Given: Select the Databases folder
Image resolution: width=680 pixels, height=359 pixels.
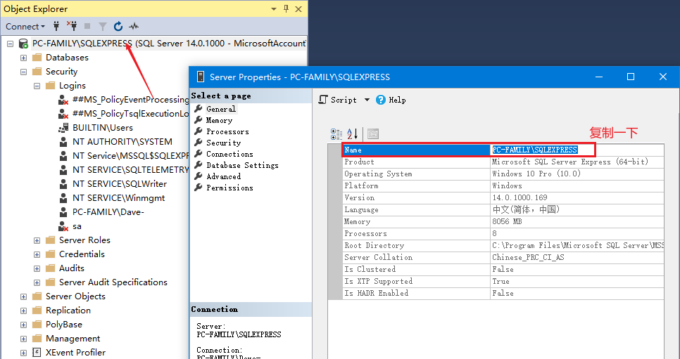Looking at the screenshot, I should pyautogui.click(x=67, y=57).
